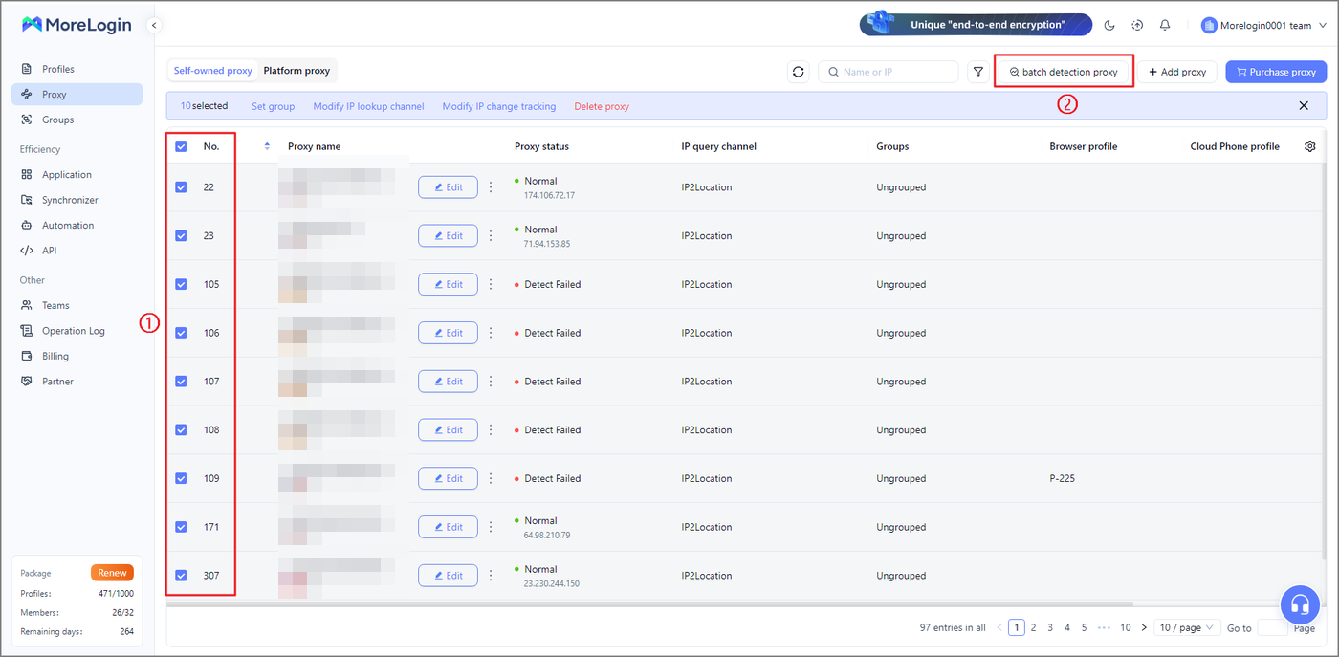
Task: Uncheck the checkbox for row 109
Action: (181, 478)
